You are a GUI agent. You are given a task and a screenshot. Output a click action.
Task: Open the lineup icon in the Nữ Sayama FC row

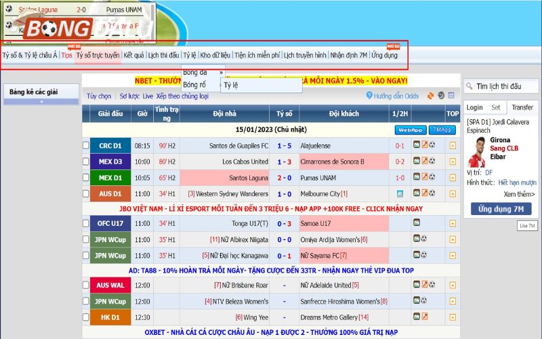click(x=417, y=255)
